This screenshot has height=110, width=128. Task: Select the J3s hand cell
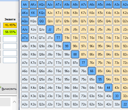[x=117, y=29]
